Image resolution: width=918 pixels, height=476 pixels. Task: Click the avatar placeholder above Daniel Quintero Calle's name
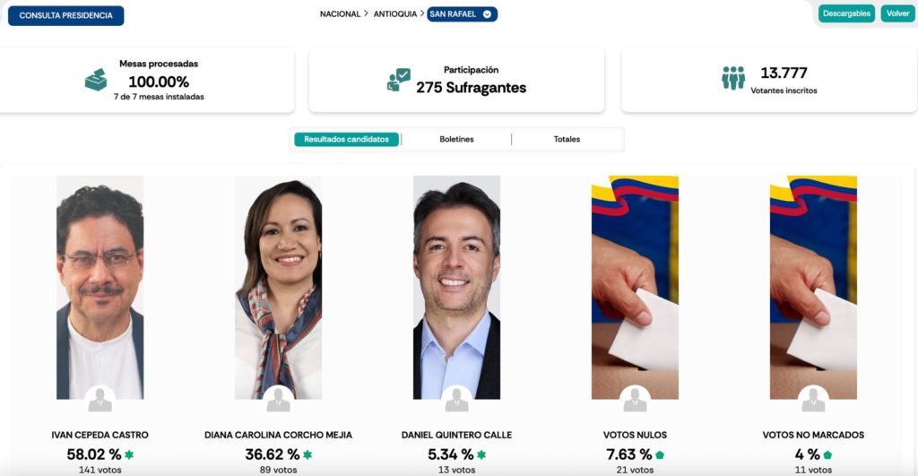(456, 400)
